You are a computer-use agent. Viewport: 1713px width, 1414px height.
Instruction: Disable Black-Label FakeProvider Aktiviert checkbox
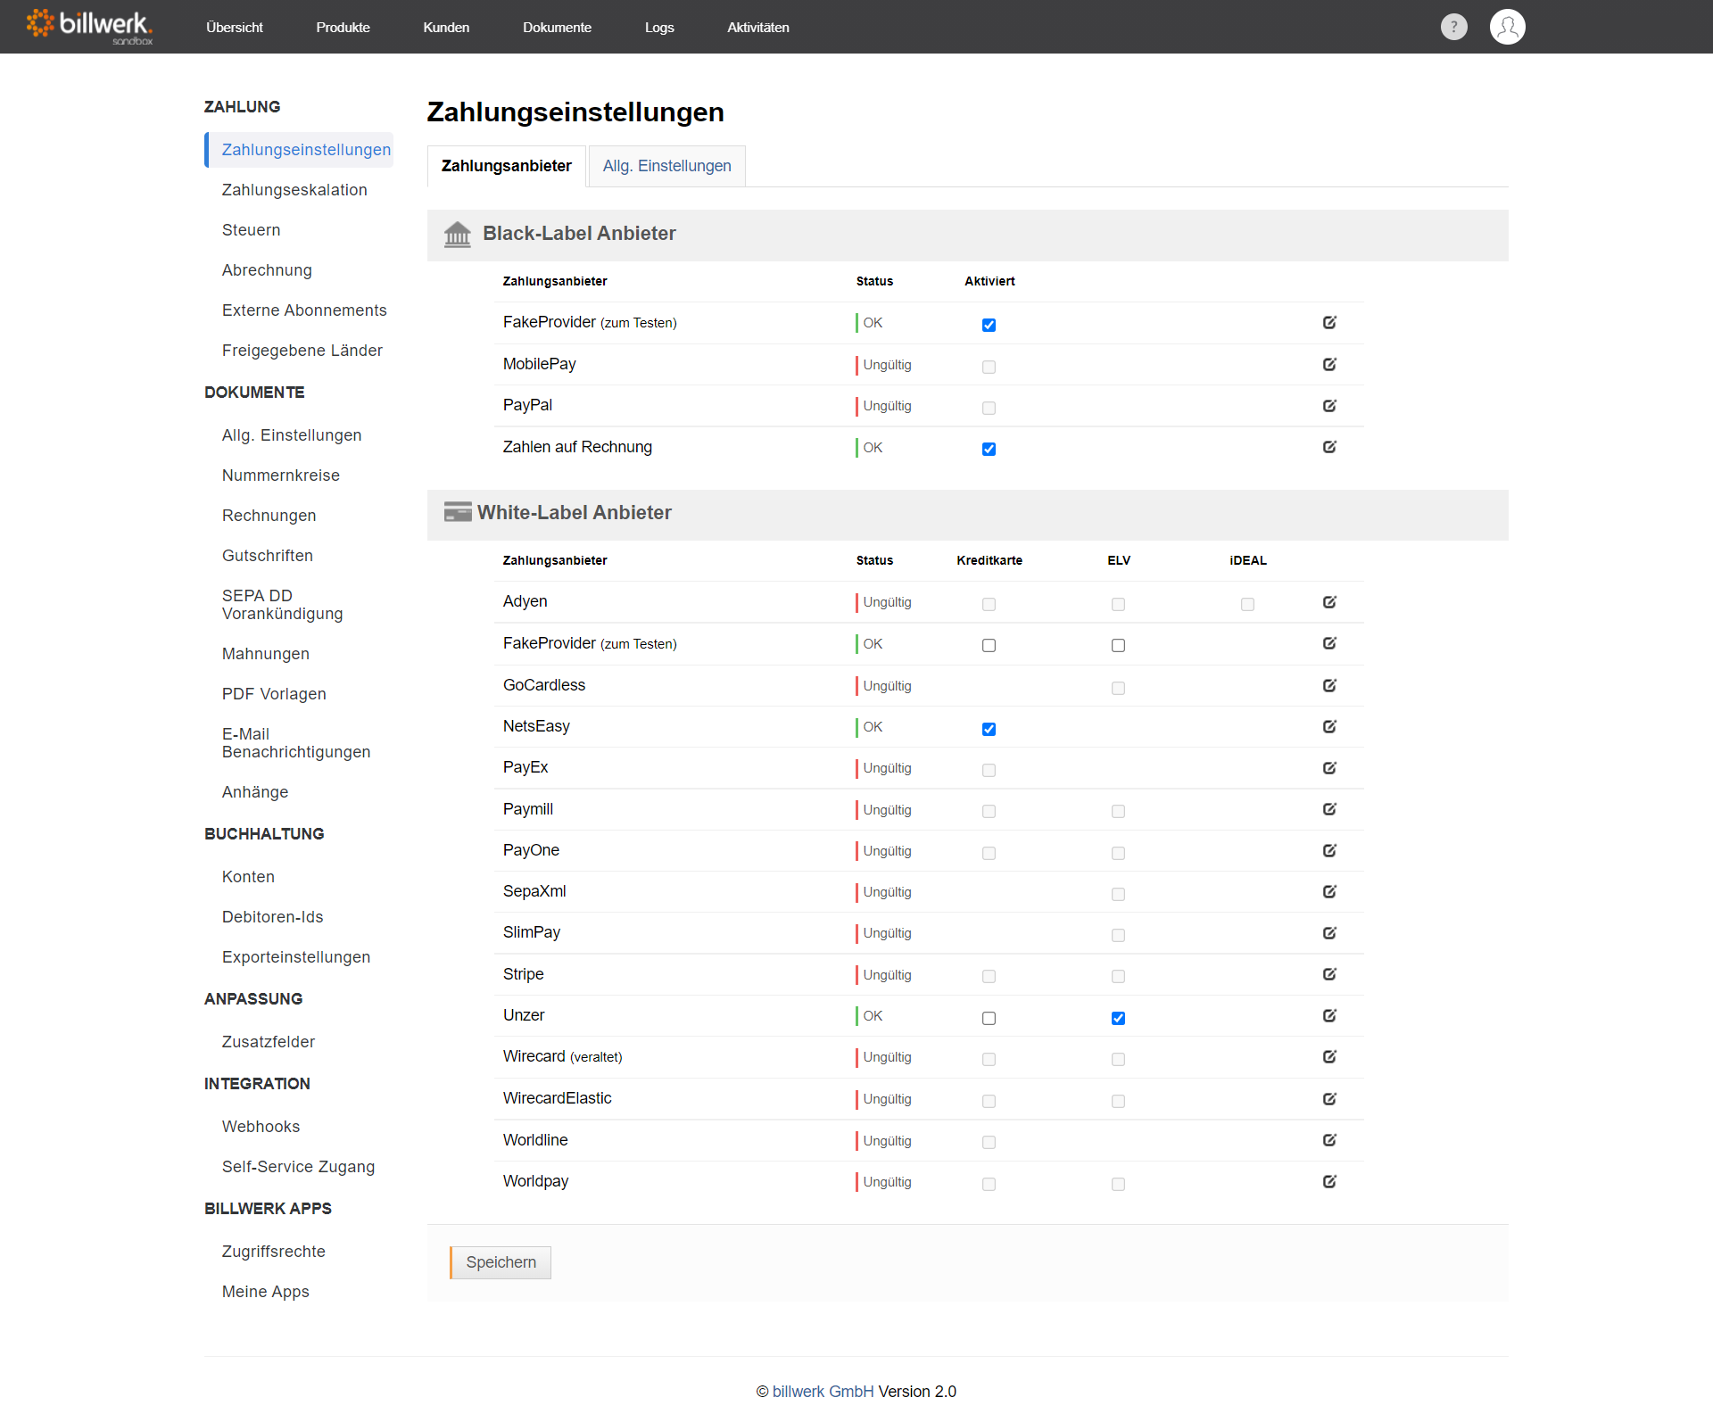(x=989, y=325)
